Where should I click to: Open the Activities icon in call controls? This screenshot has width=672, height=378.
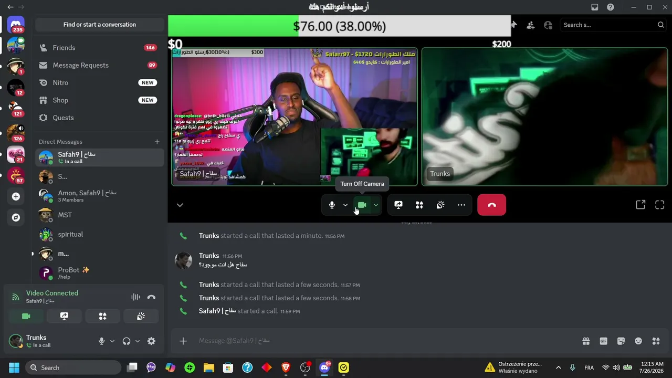point(419,205)
